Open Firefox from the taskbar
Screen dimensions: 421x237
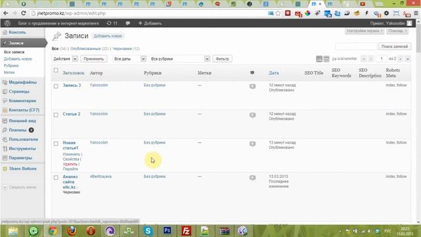click(72, 231)
